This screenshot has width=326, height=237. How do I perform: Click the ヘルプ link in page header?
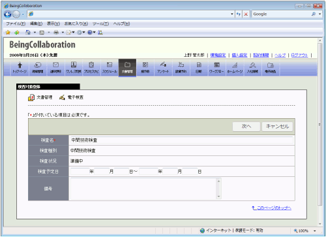(x=280, y=55)
